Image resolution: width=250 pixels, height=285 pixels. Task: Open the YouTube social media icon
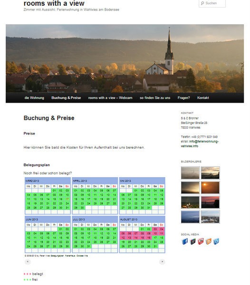tap(201, 241)
